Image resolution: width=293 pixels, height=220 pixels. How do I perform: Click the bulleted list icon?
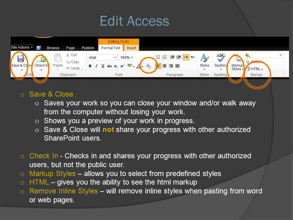tap(158, 57)
